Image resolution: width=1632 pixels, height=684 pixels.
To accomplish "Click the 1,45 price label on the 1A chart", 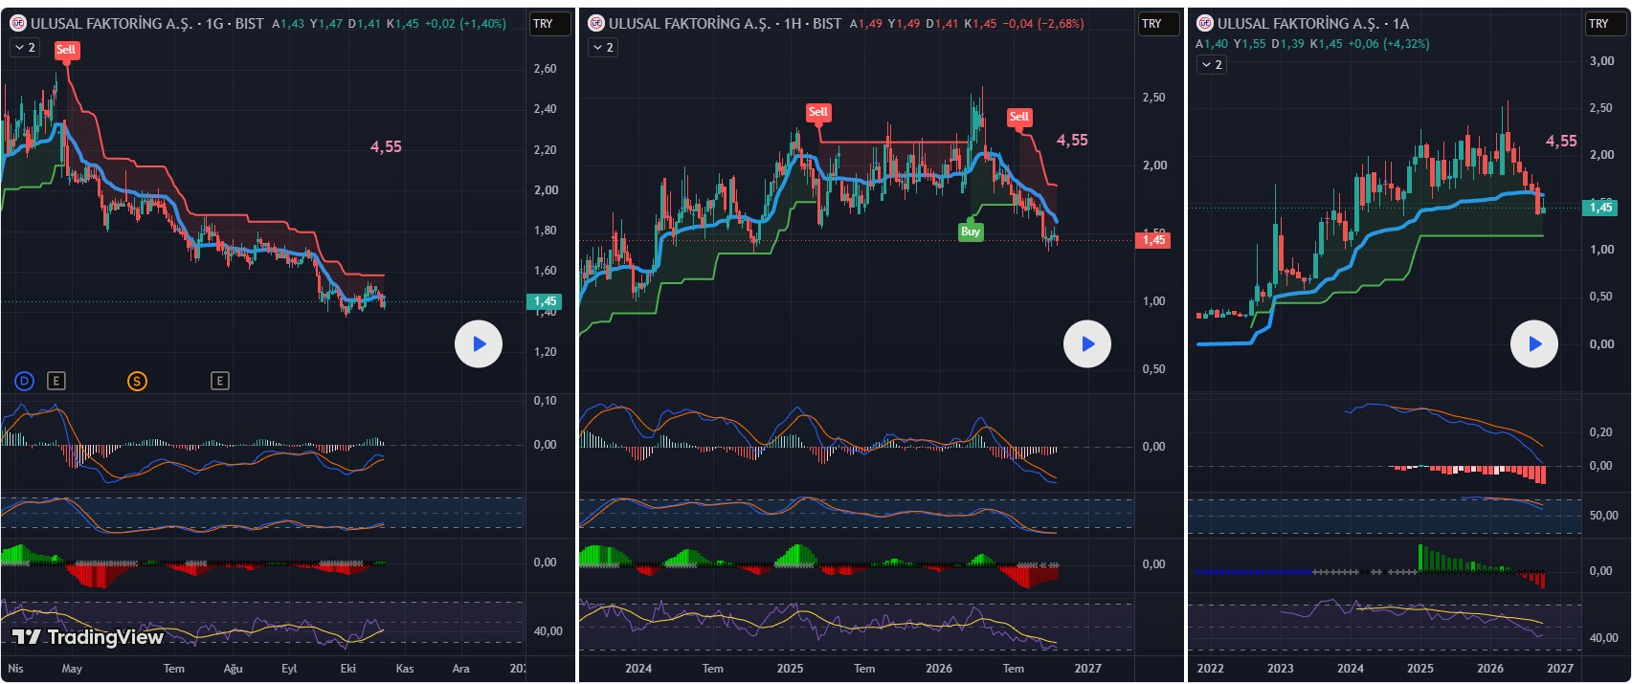I will (x=1600, y=208).
